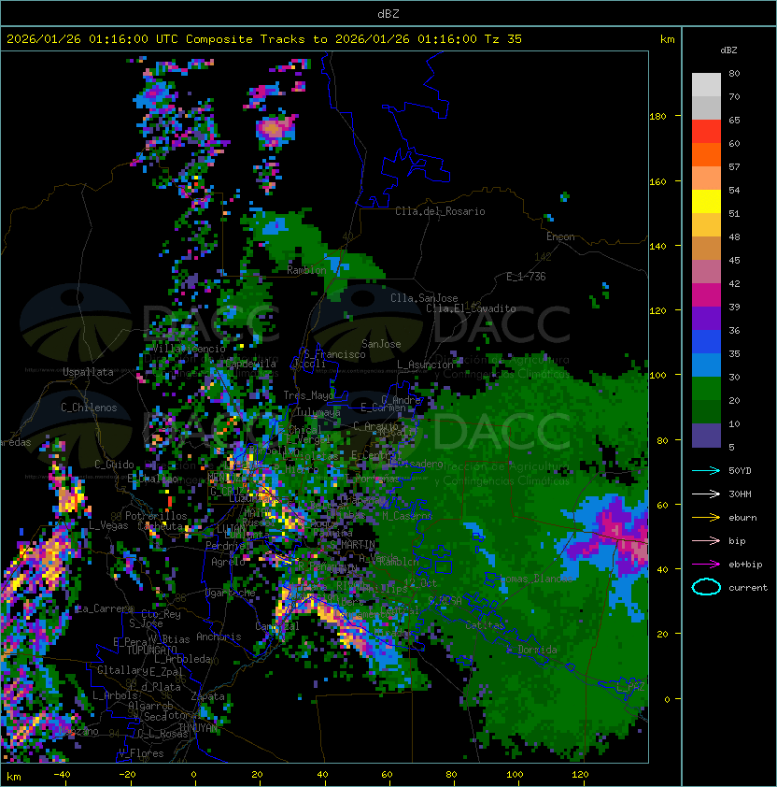Click the '120' tick on the horizontal axis
Viewport: 777px width, 787px height.
pyautogui.click(x=580, y=775)
